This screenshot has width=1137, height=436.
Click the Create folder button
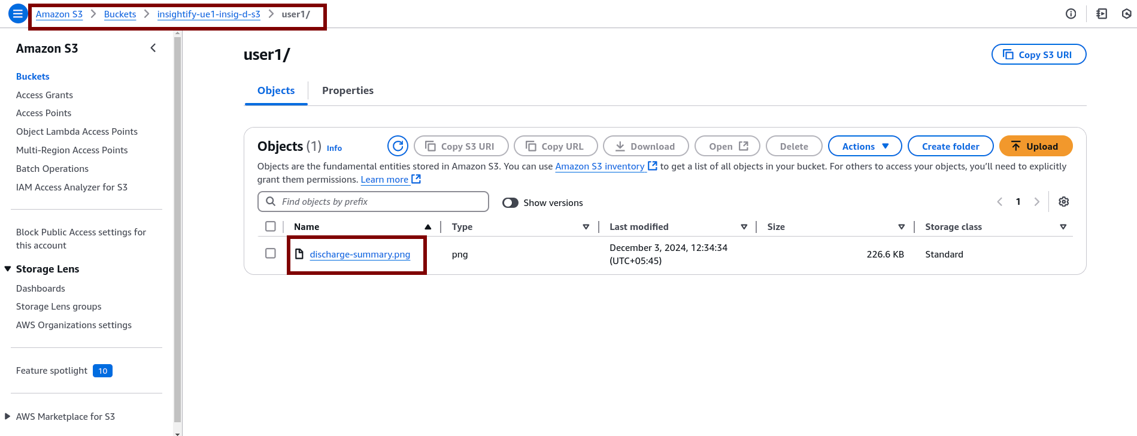(x=950, y=146)
